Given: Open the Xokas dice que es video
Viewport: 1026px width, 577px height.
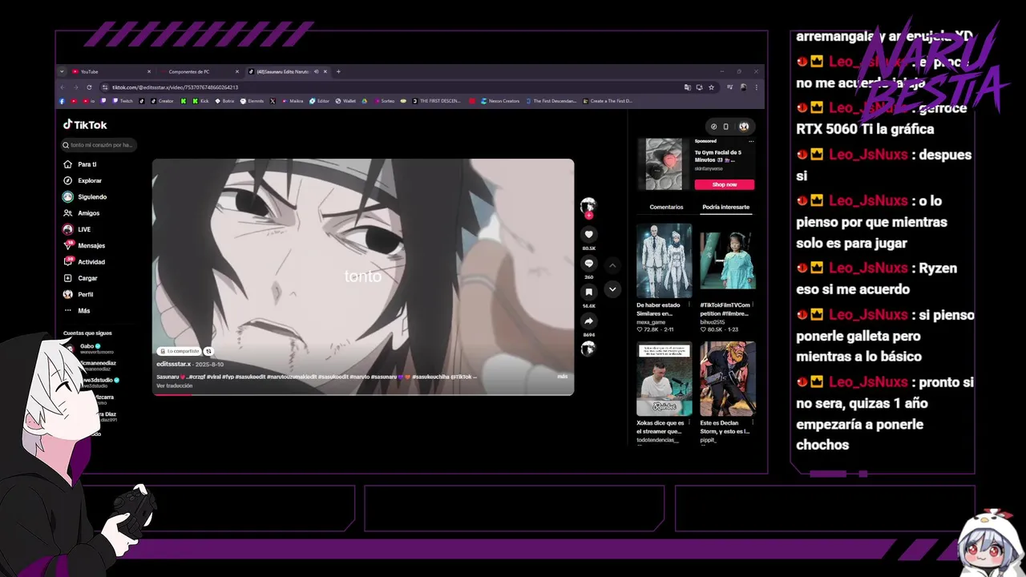Looking at the screenshot, I should tap(664, 379).
